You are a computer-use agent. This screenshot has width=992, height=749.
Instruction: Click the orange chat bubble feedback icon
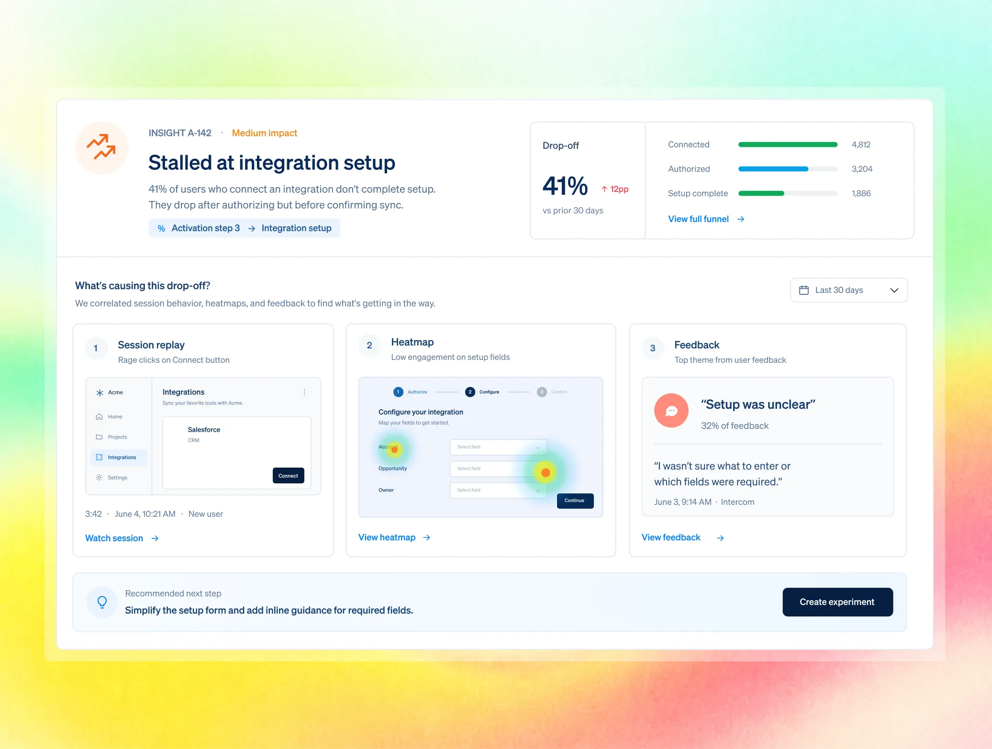(671, 411)
